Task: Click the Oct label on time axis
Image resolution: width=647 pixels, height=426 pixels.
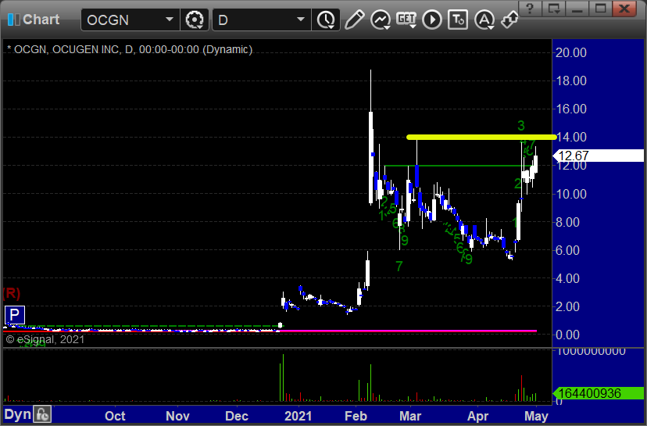Action: coord(115,416)
